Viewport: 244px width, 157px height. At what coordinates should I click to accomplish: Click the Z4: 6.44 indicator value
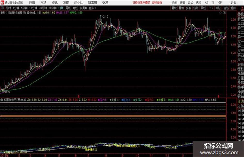click(x=63, y=100)
